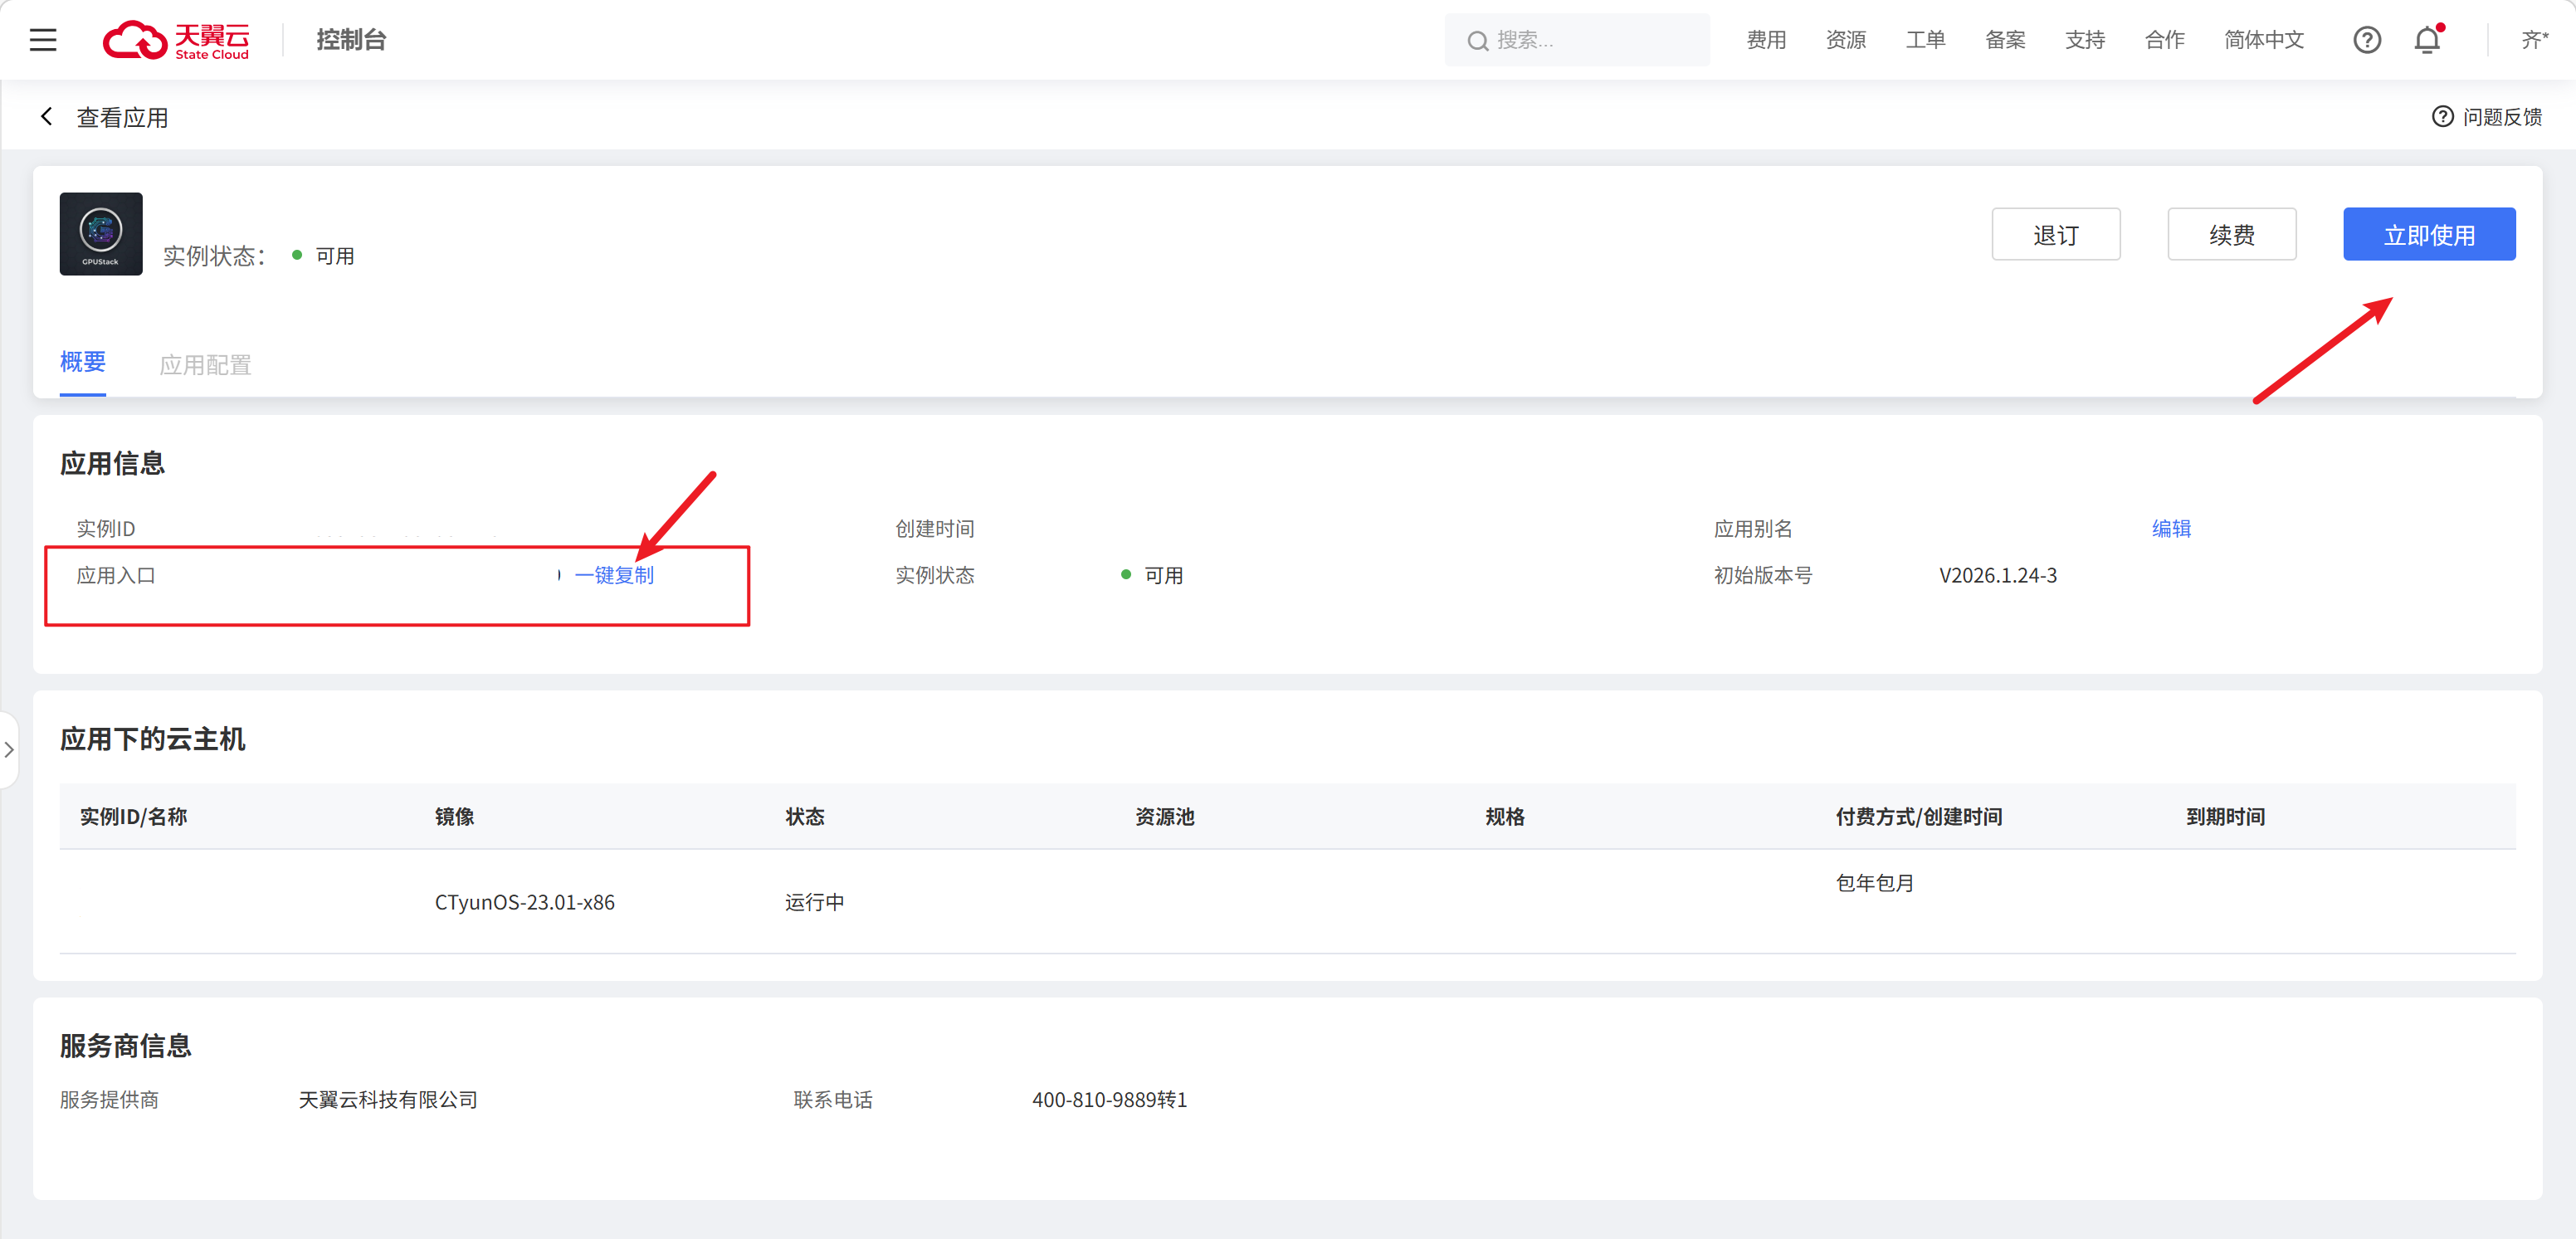Click the help question mark icon

point(2366,40)
